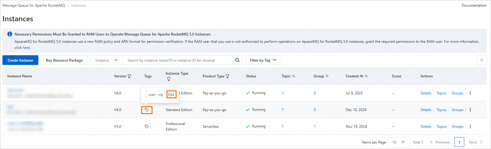Open Product Type column filter icon
This screenshot has width=491, height=149.
(x=228, y=76)
